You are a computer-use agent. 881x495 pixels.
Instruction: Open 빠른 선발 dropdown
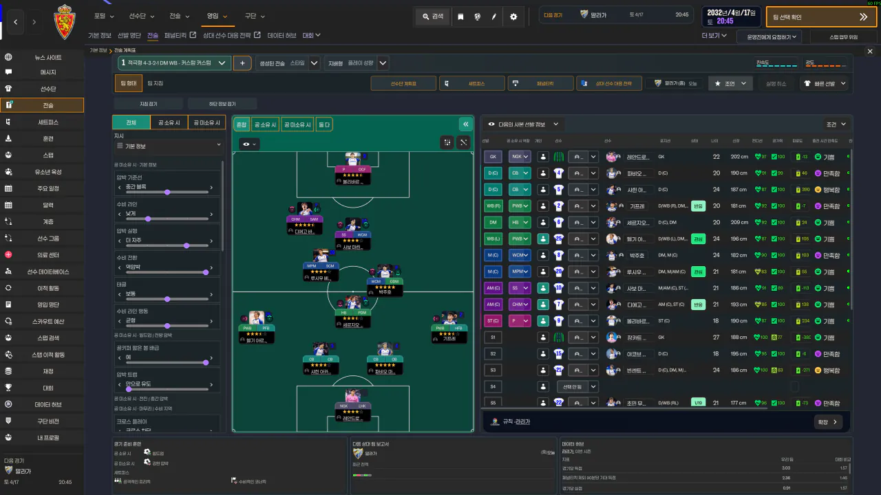coord(824,83)
